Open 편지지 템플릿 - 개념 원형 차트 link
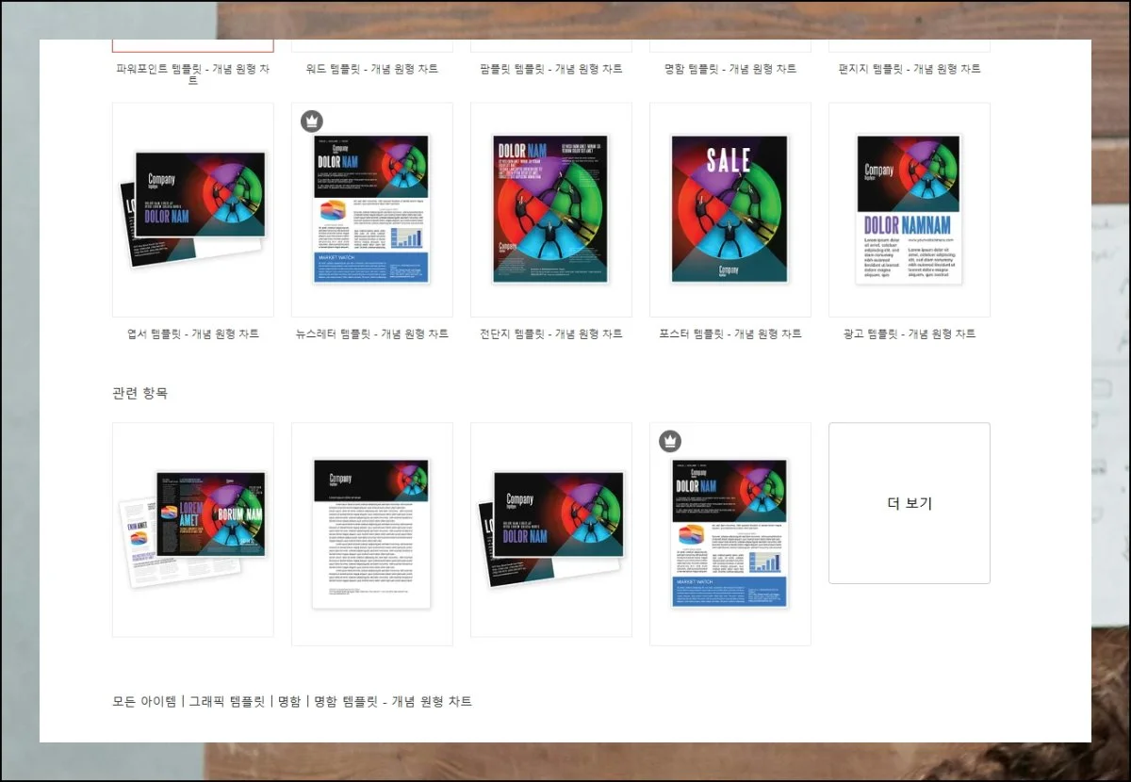Viewport: 1131px width, 782px height. click(x=909, y=69)
